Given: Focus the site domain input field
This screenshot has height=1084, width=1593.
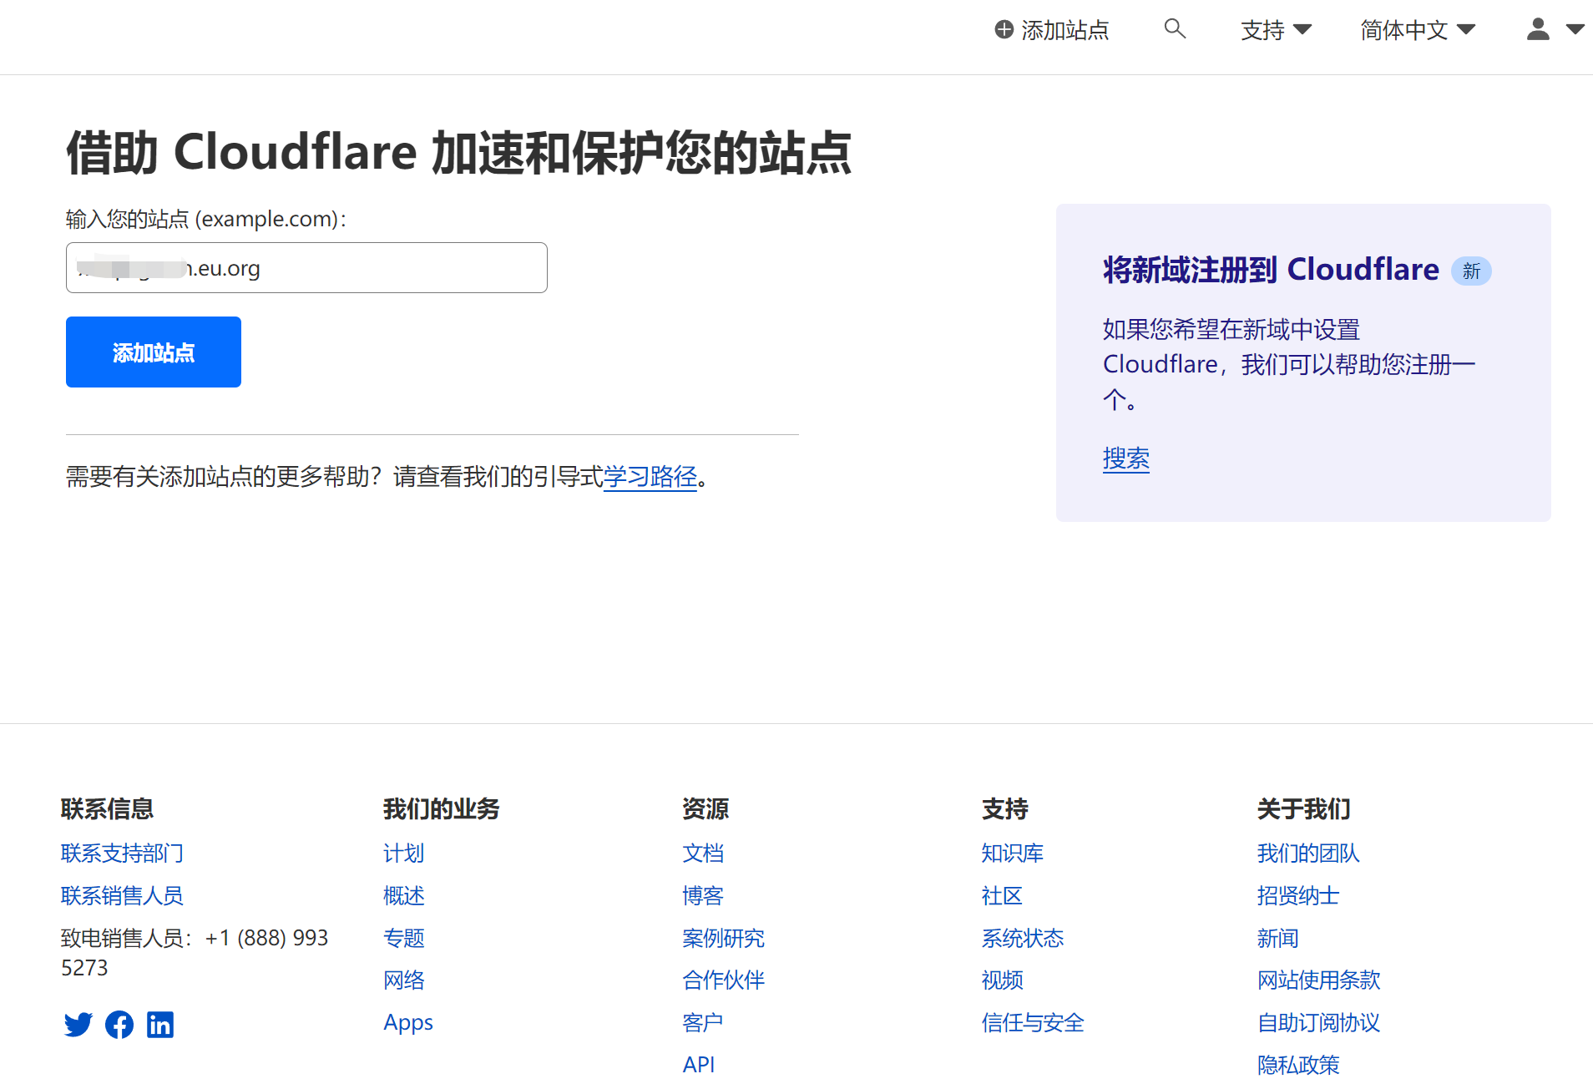Looking at the screenshot, I should pos(306,268).
